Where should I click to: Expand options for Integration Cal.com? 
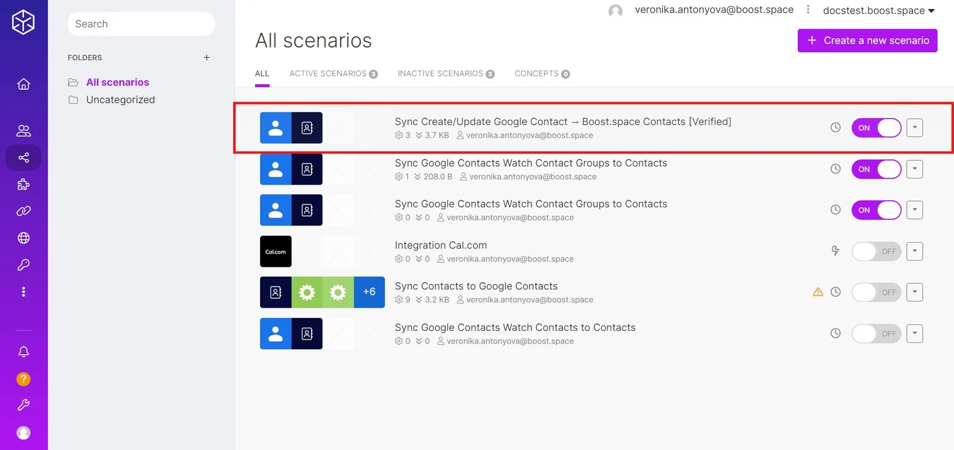(x=915, y=251)
